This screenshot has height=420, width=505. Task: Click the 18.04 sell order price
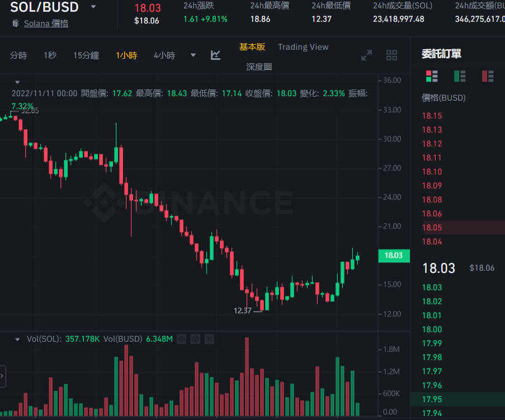coord(432,242)
